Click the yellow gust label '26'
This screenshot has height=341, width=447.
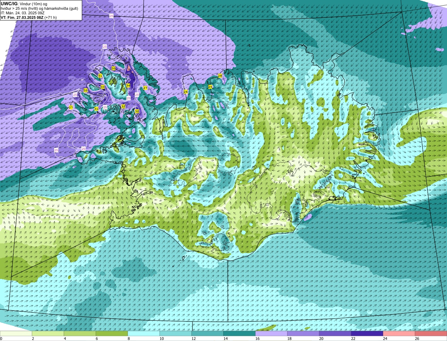point(186,92)
